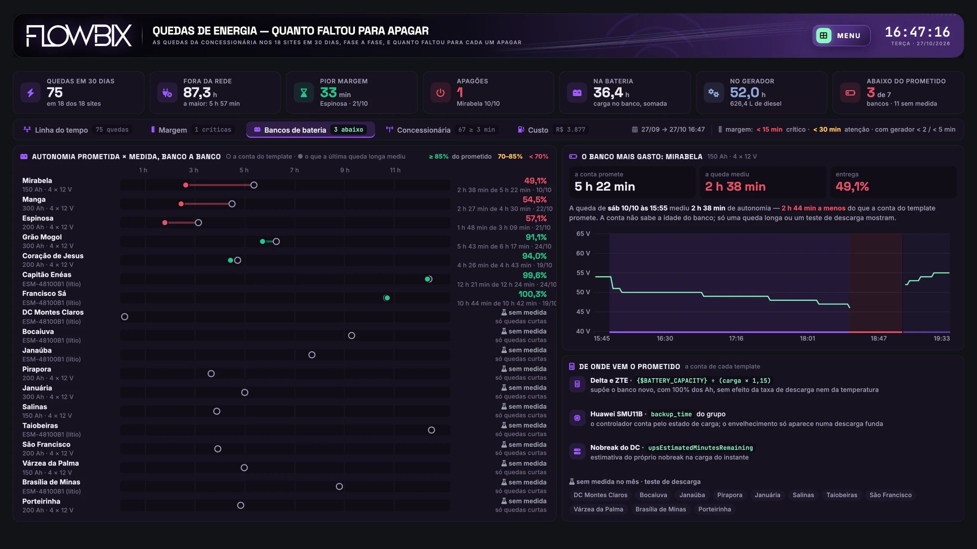Click the Mirabela promised hollow circle marker
The height and width of the screenshot is (549, 977).
[254, 185]
